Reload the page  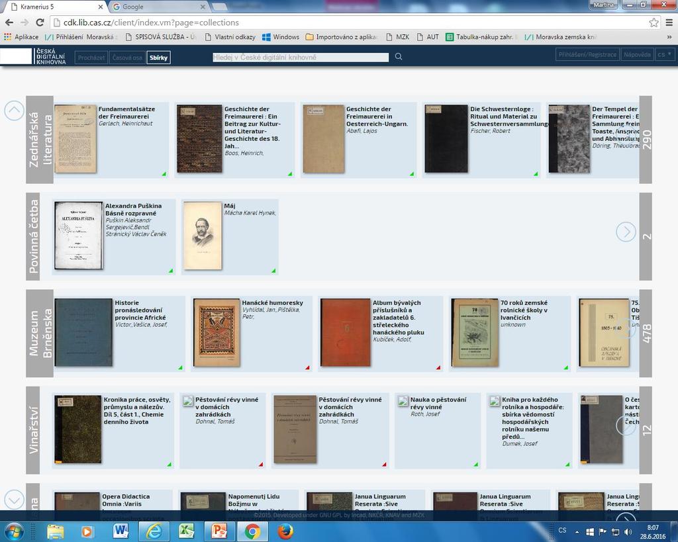click(40, 23)
